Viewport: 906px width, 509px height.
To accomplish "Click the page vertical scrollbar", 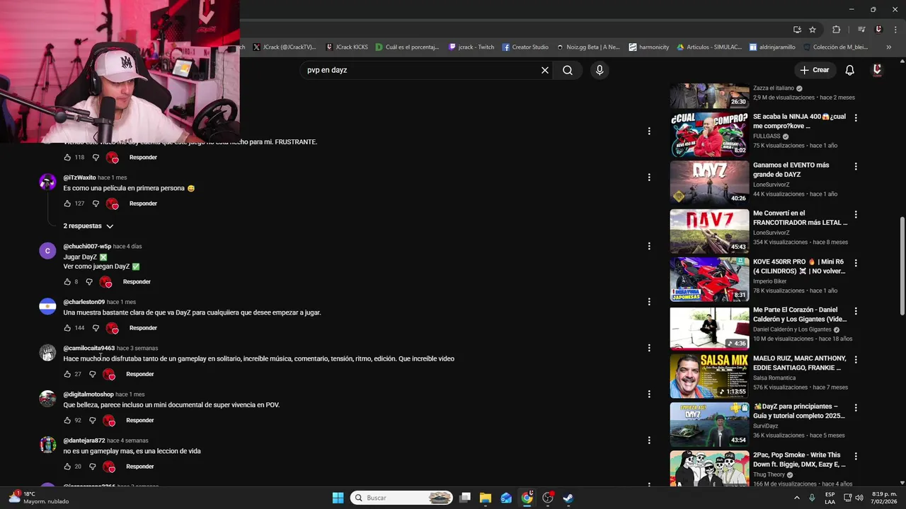I will point(902,267).
